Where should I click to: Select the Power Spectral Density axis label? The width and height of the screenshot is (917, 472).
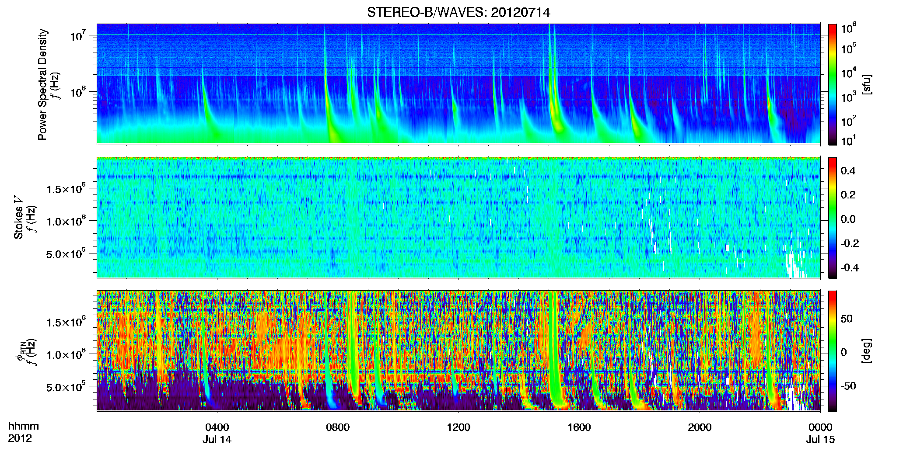42,84
